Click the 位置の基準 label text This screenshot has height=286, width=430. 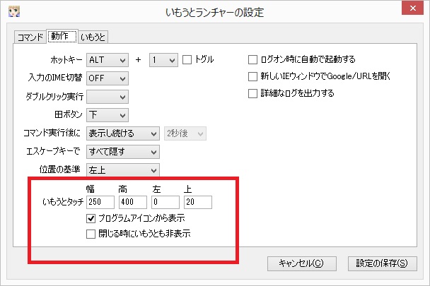click(60, 169)
